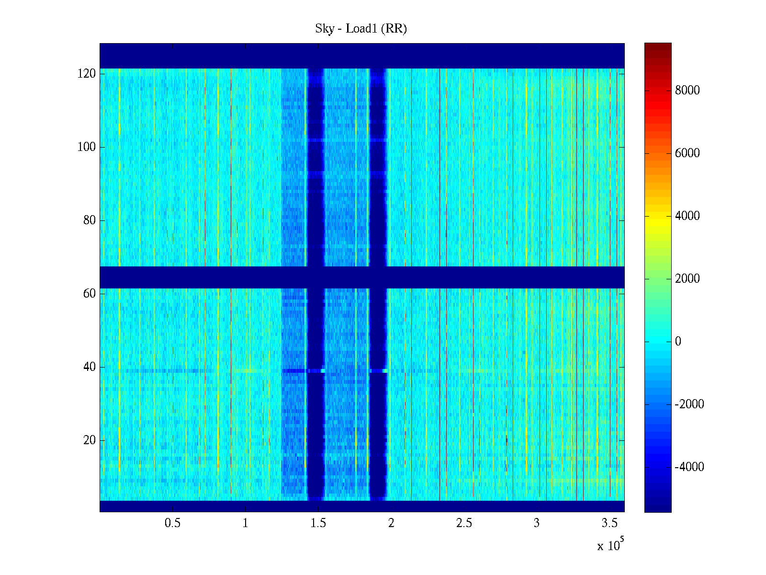Click the colorbar label 4000
This screenshot has height=575, width=766.
pyautogui.click(x=687, y=216)
